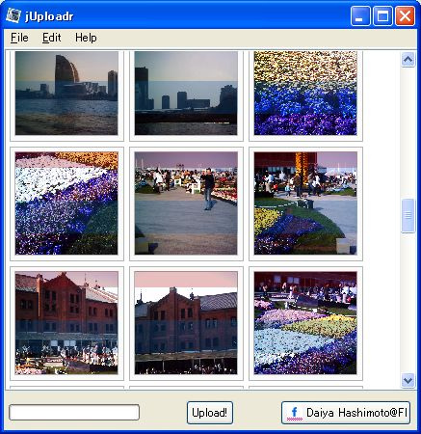Viewport: 421px width, 434px height.
Task: Select the pastel flower garden thumbnail in the bottom row
Action: [305, 323]
